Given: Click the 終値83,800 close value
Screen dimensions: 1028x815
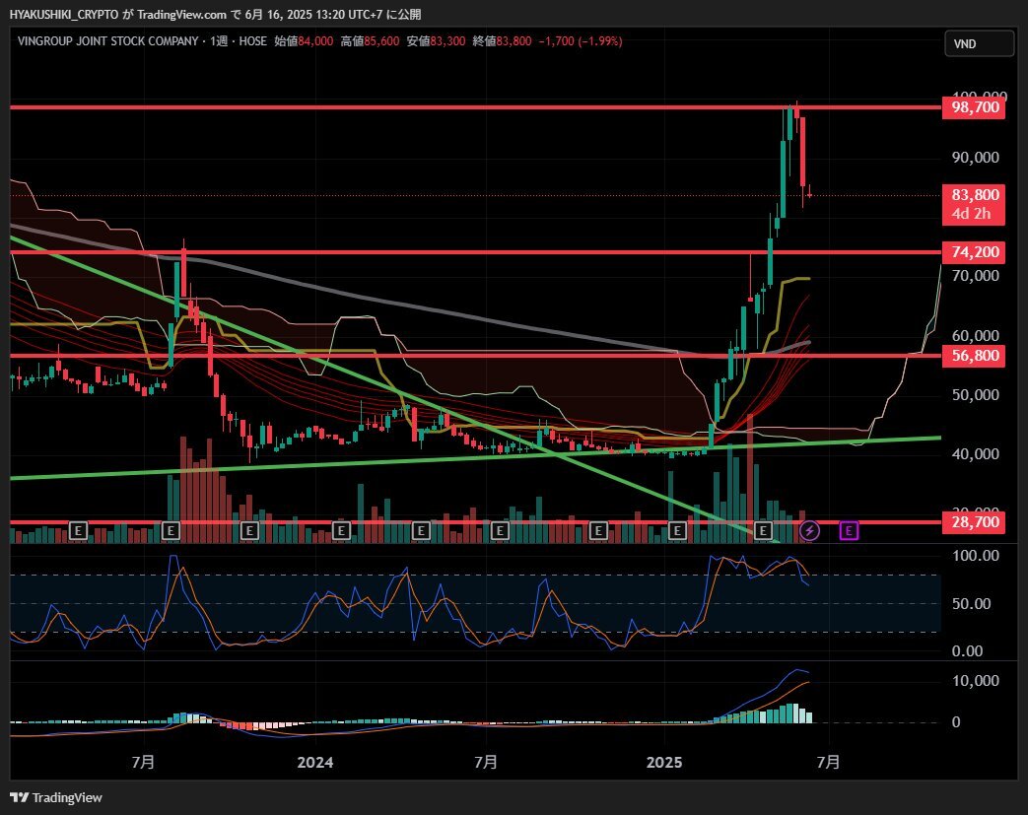Looking at the screenshot, I should pos(503,40).
